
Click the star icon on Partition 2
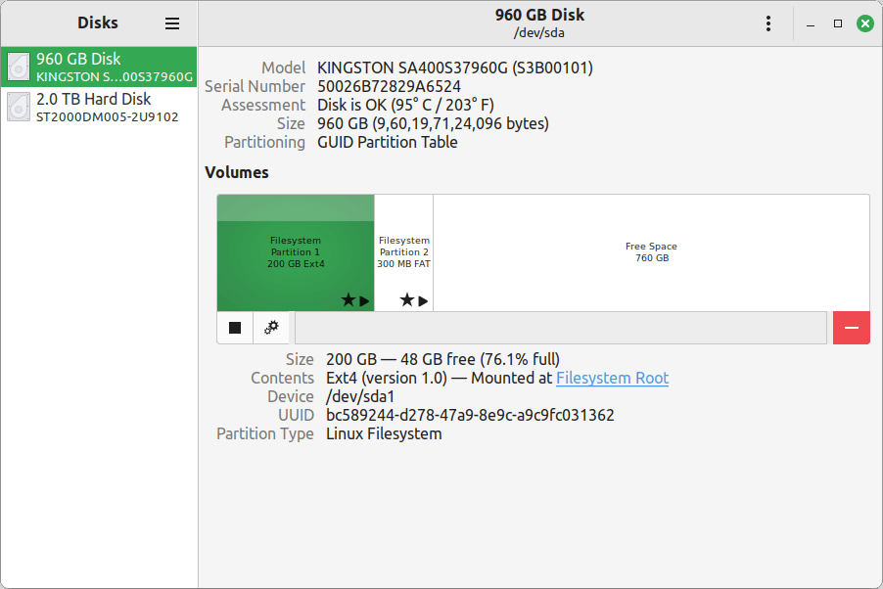pos(406,300)
